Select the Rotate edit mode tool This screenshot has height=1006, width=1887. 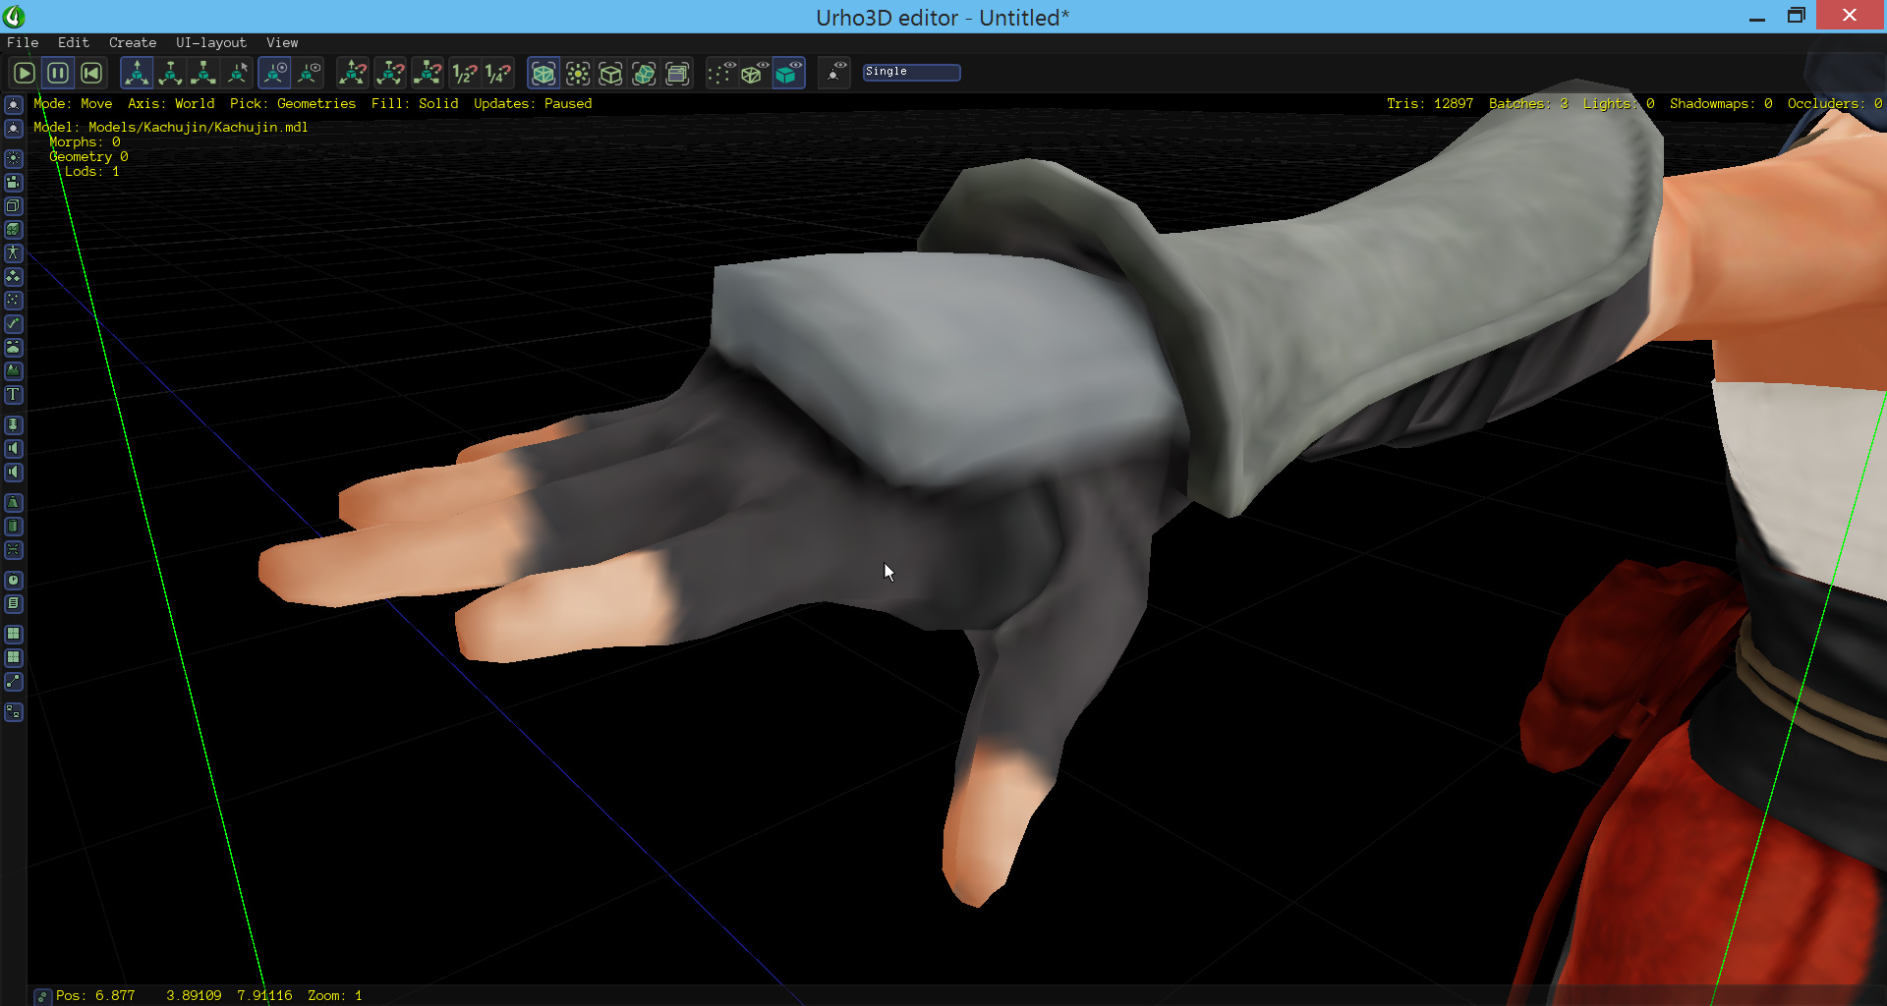tap(170, 73)
